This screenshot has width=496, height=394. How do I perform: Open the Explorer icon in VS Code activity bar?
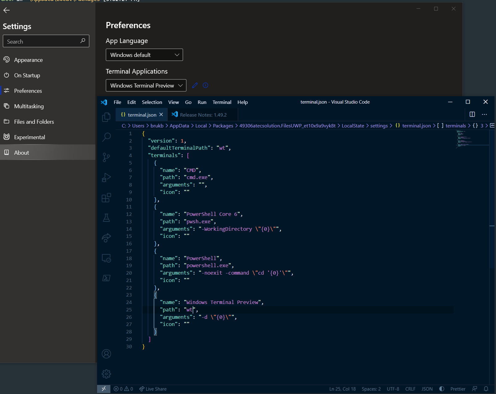106,117
